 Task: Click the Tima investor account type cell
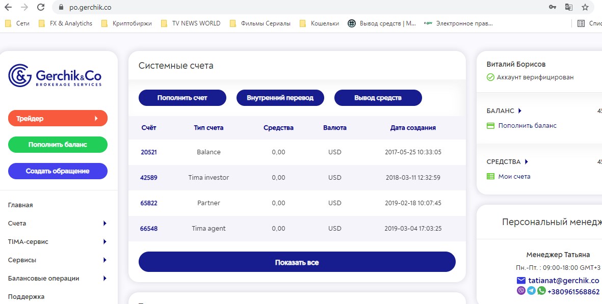click(x=208, y=178)
